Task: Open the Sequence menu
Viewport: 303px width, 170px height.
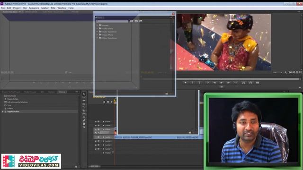Action: pos(34,8)
